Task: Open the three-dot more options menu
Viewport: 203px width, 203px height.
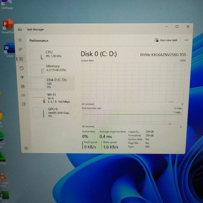Action: click(187, 40)
